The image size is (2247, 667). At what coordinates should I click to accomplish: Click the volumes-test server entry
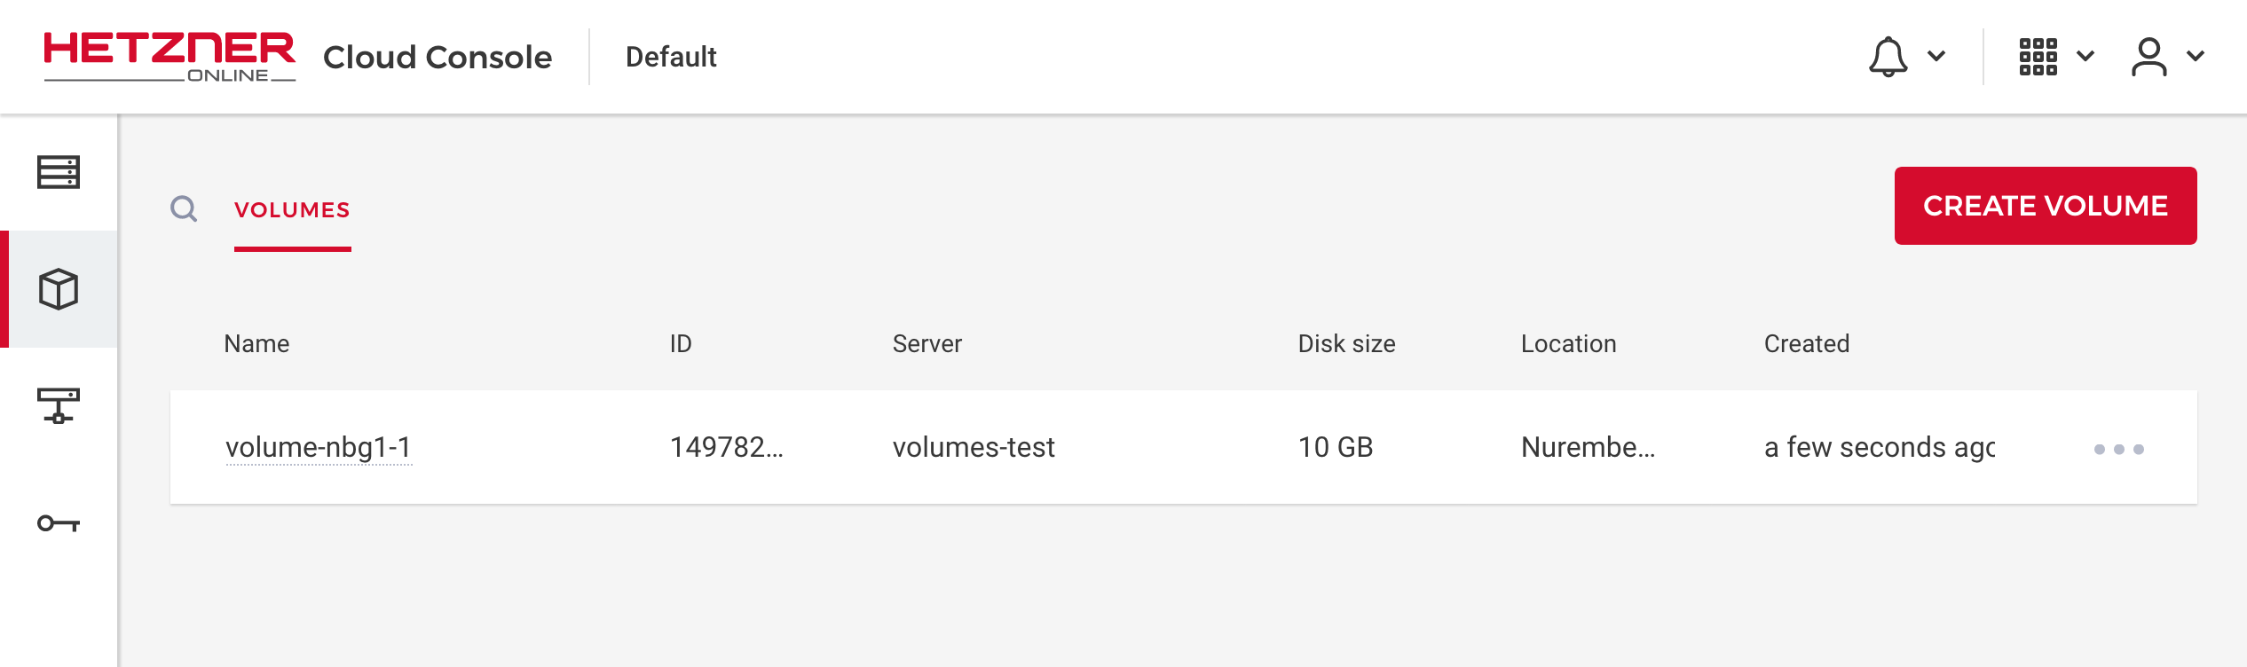[974, 447]
